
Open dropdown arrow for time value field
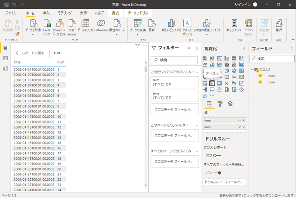click(239, 121)
